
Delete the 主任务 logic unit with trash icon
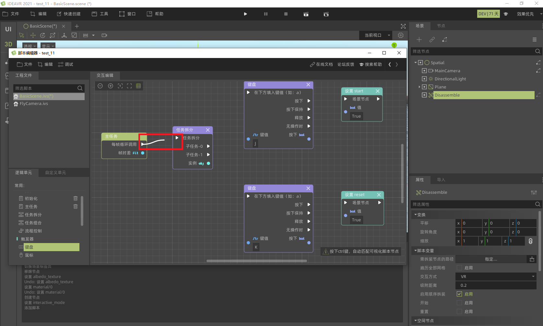(76, 206)
